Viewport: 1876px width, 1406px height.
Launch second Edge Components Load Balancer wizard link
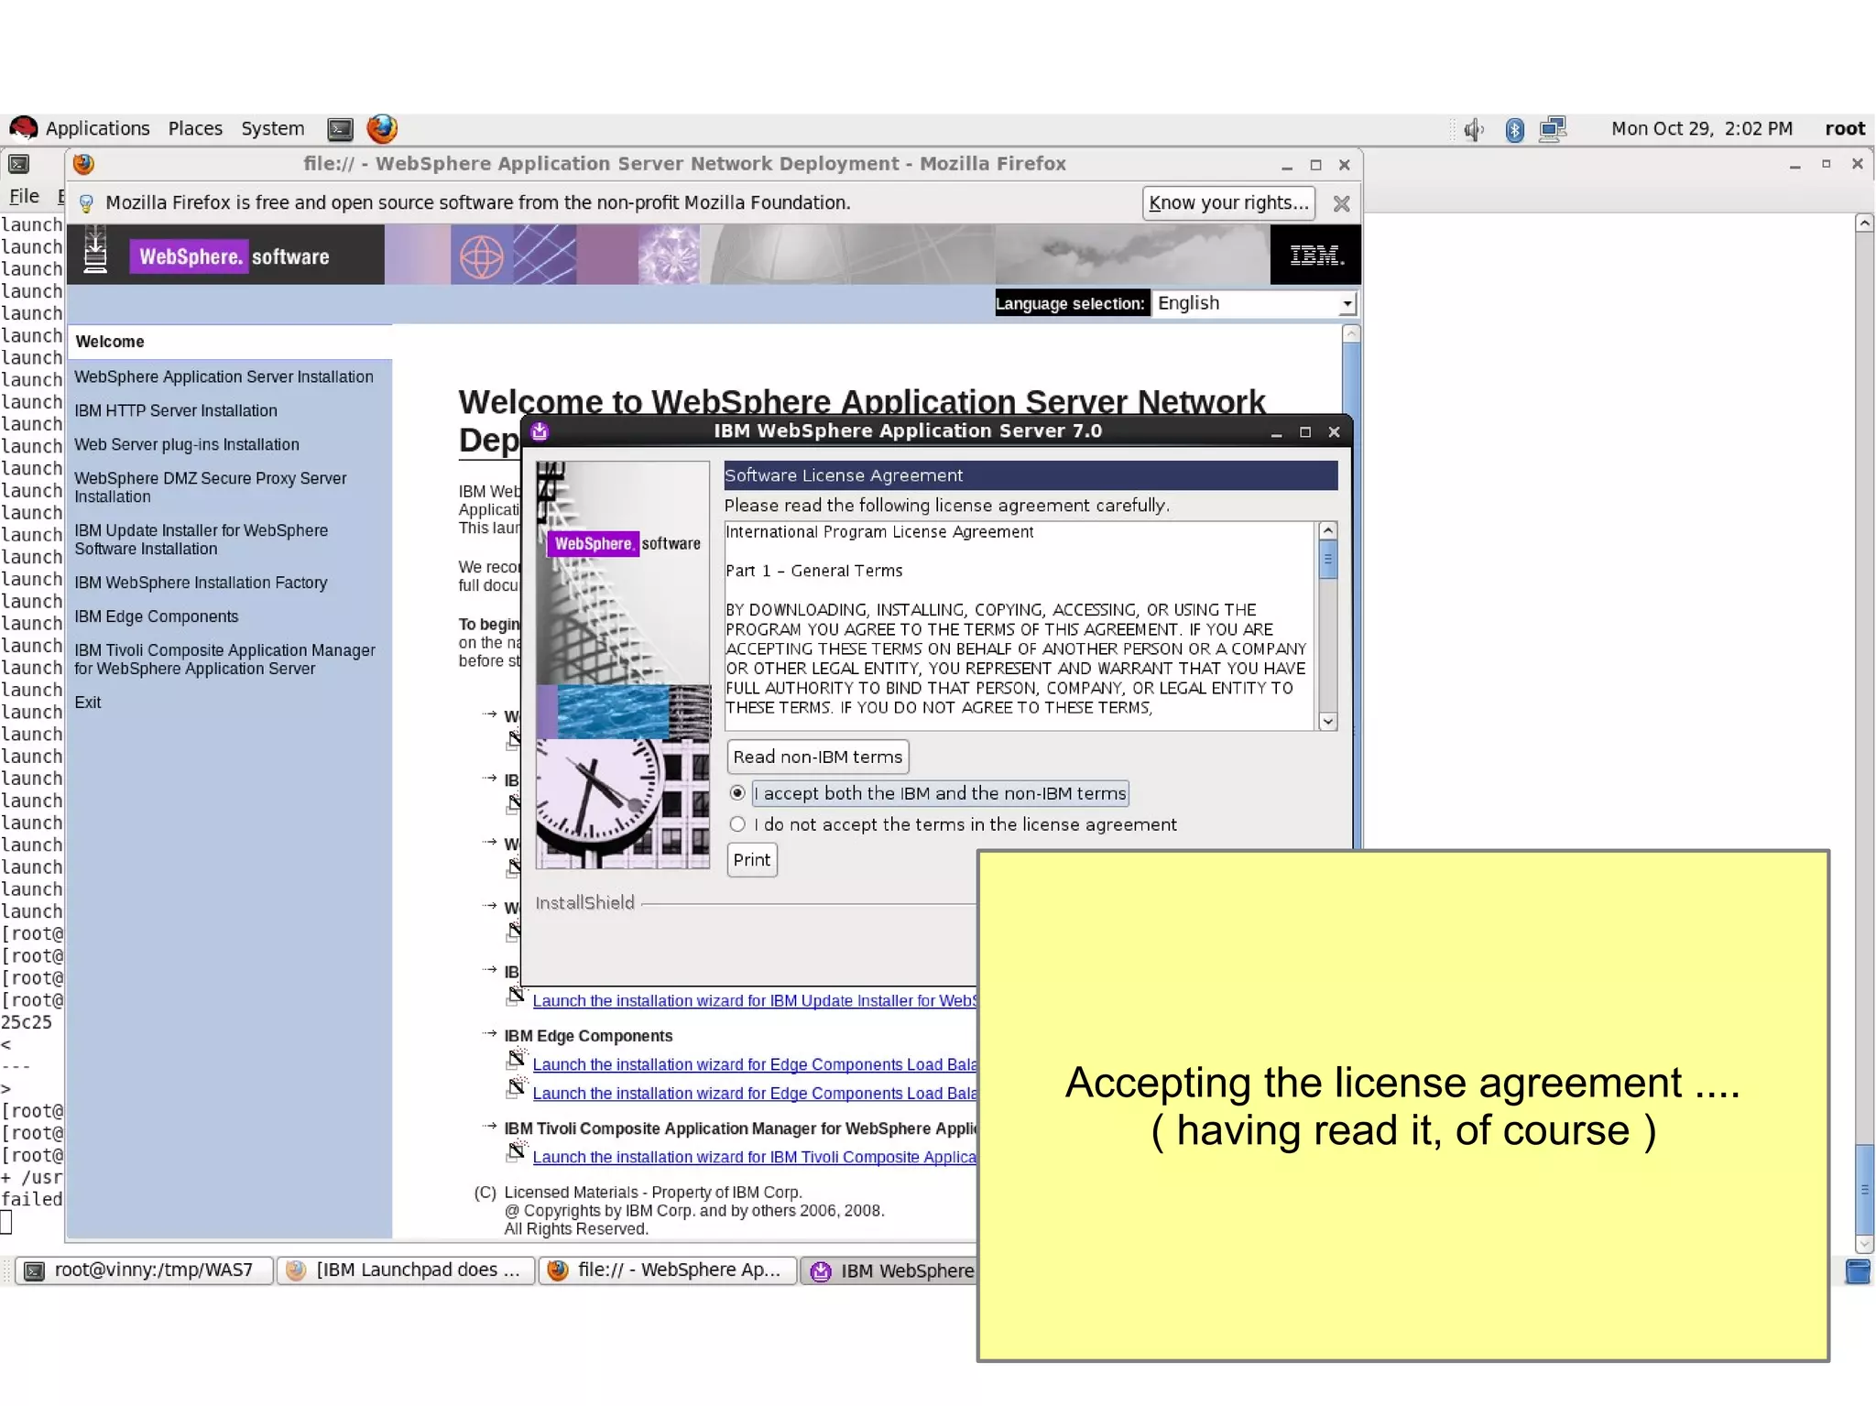click(754, 1094)
